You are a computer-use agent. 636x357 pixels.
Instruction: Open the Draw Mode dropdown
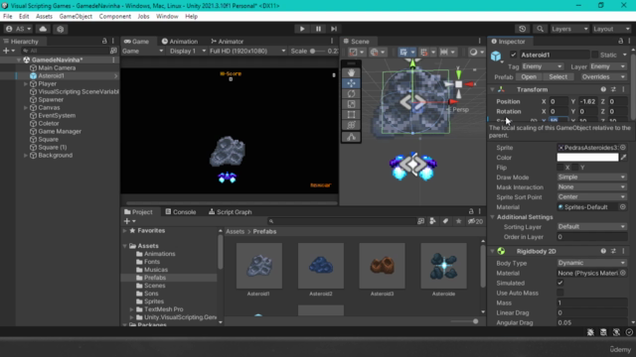point(592,178)
